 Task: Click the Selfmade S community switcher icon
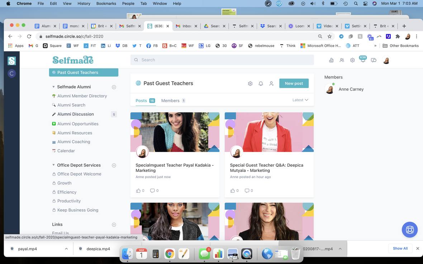[x=11, y=61]
